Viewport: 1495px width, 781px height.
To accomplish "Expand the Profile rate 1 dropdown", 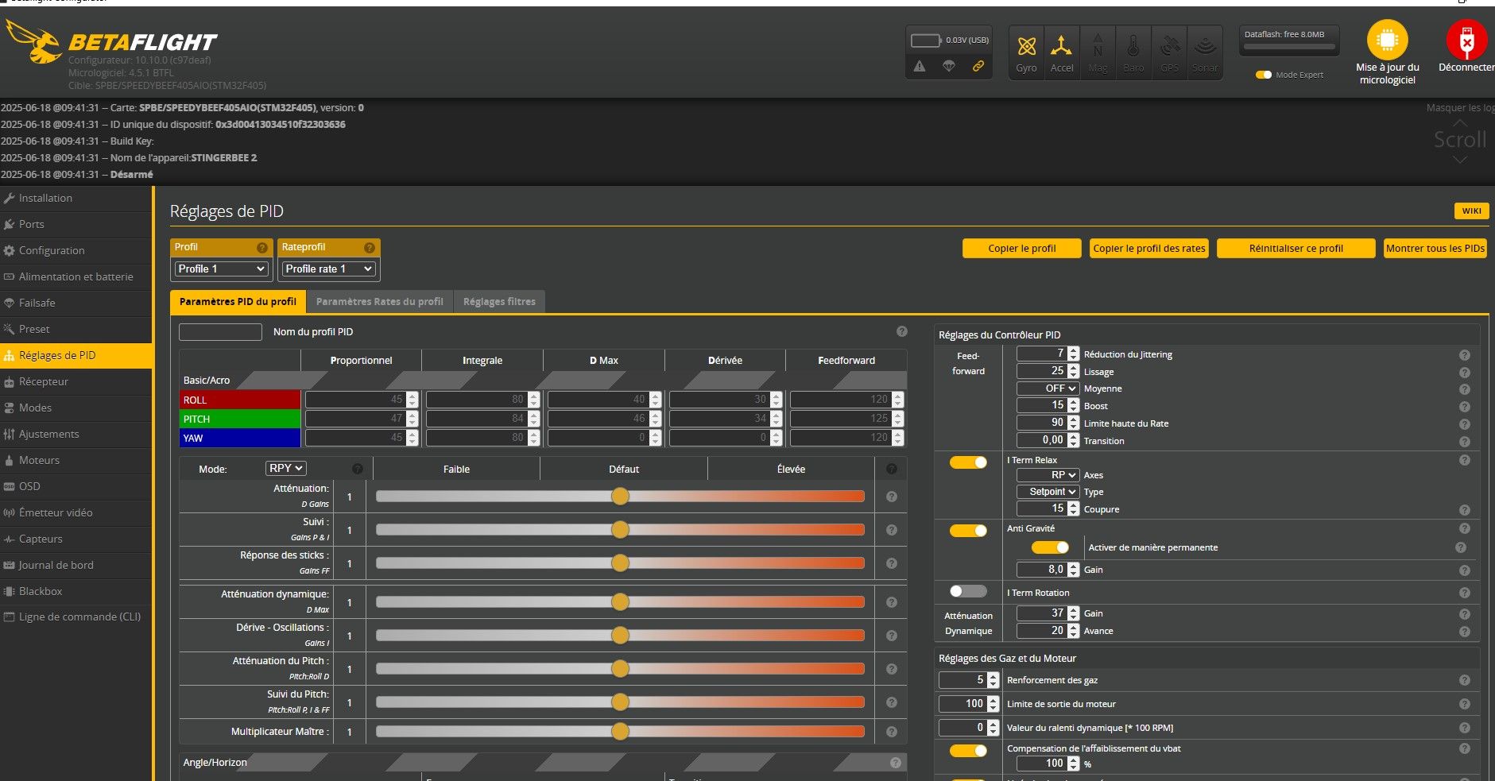I will [x=329, y=269].
